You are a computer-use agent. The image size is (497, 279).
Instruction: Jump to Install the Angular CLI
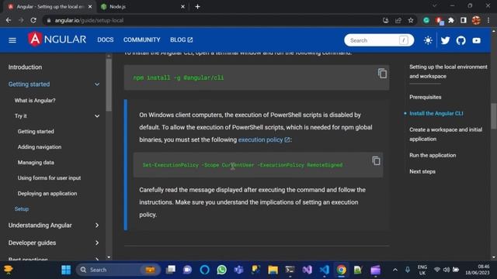(436, 113)
